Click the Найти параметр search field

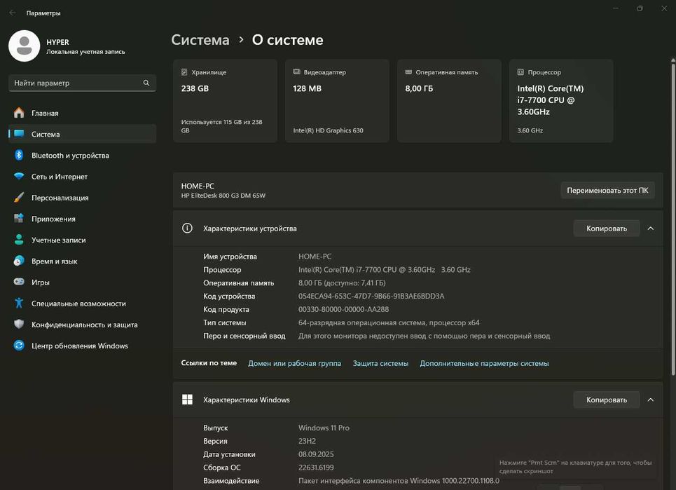tap(83, 83)
